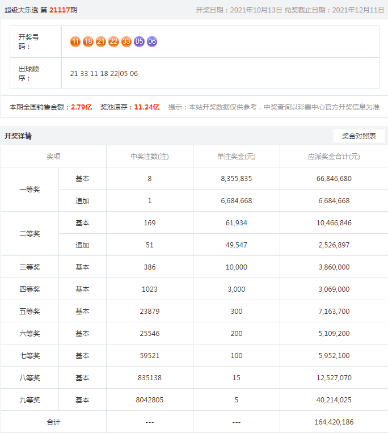
Task: Click third prize winner count 386
Action: pos(150,267)
